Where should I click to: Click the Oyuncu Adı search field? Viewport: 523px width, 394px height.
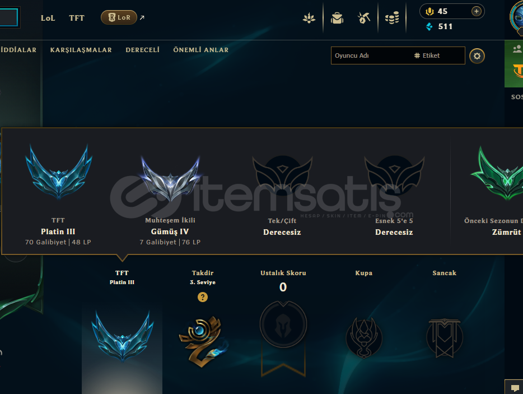pyautogui.click(x=370, y=55)
